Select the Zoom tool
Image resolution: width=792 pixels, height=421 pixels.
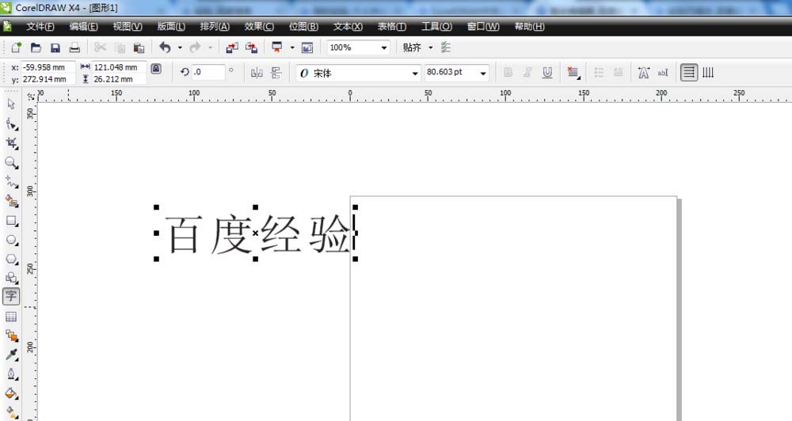click(11, 162)
